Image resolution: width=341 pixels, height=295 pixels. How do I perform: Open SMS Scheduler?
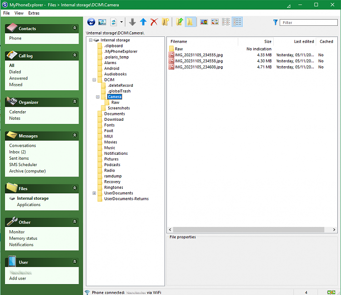pyautogui.click(x=23, y=165)
